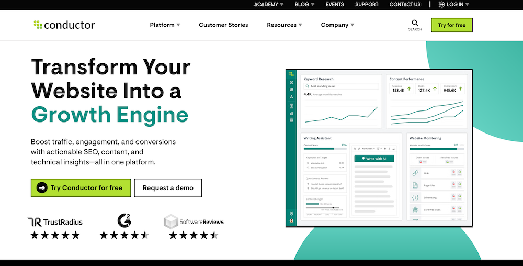Click the storefront icon in dashboard sidebar
This screenshot has height=266, width=523.
291,120
